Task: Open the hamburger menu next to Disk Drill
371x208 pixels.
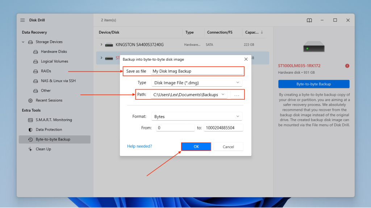Action: 22,20
